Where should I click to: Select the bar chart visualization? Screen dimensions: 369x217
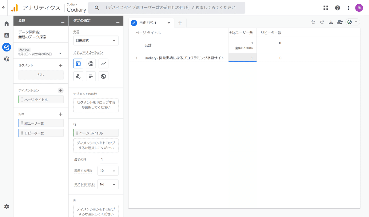(x=91, y=76)
